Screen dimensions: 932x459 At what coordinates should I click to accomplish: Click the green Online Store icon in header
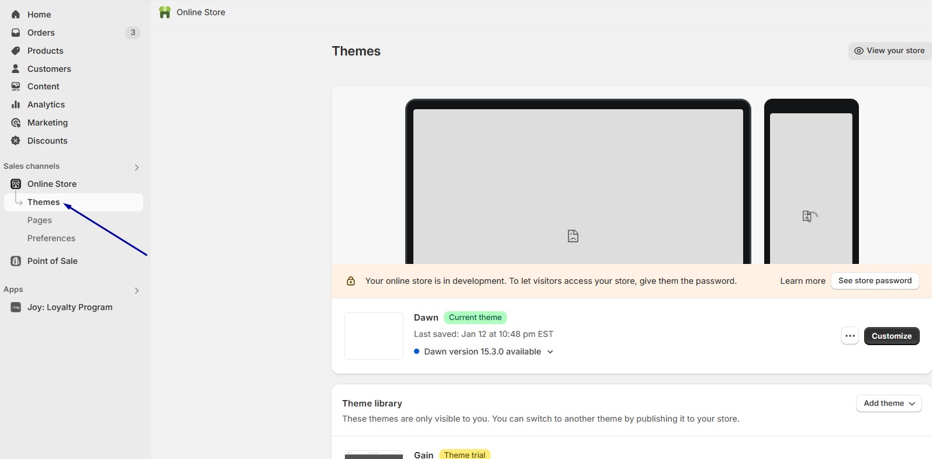pos(165,12)
